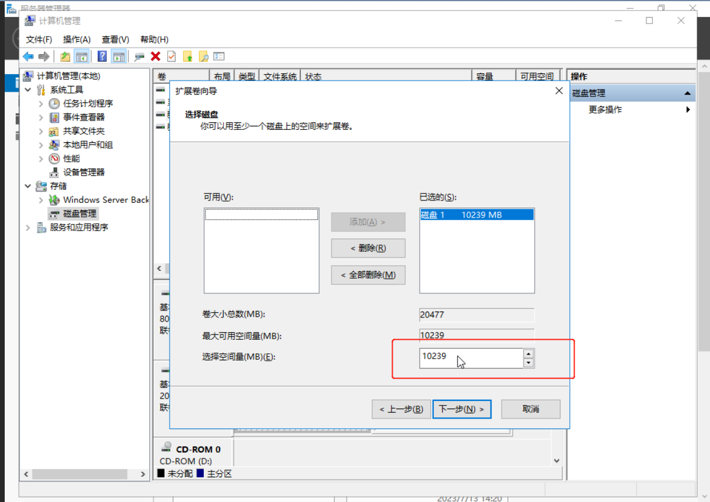Click 上一步(B) to go back

(x=401, y=409)
